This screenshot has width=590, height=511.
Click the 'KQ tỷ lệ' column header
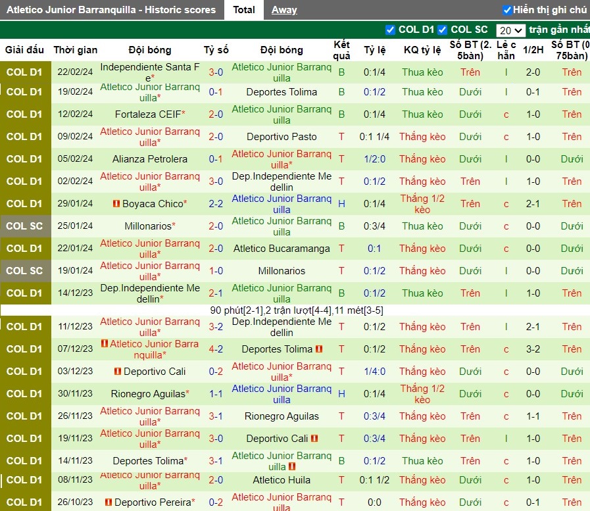point(422,50)
